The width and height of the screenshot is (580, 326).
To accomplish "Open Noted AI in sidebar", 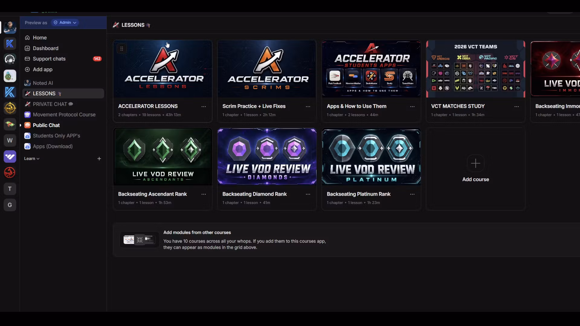I will (x=63, y=83).
